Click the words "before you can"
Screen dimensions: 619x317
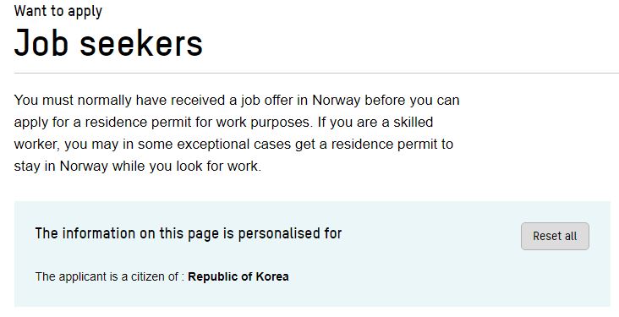[x=412, y=101]
